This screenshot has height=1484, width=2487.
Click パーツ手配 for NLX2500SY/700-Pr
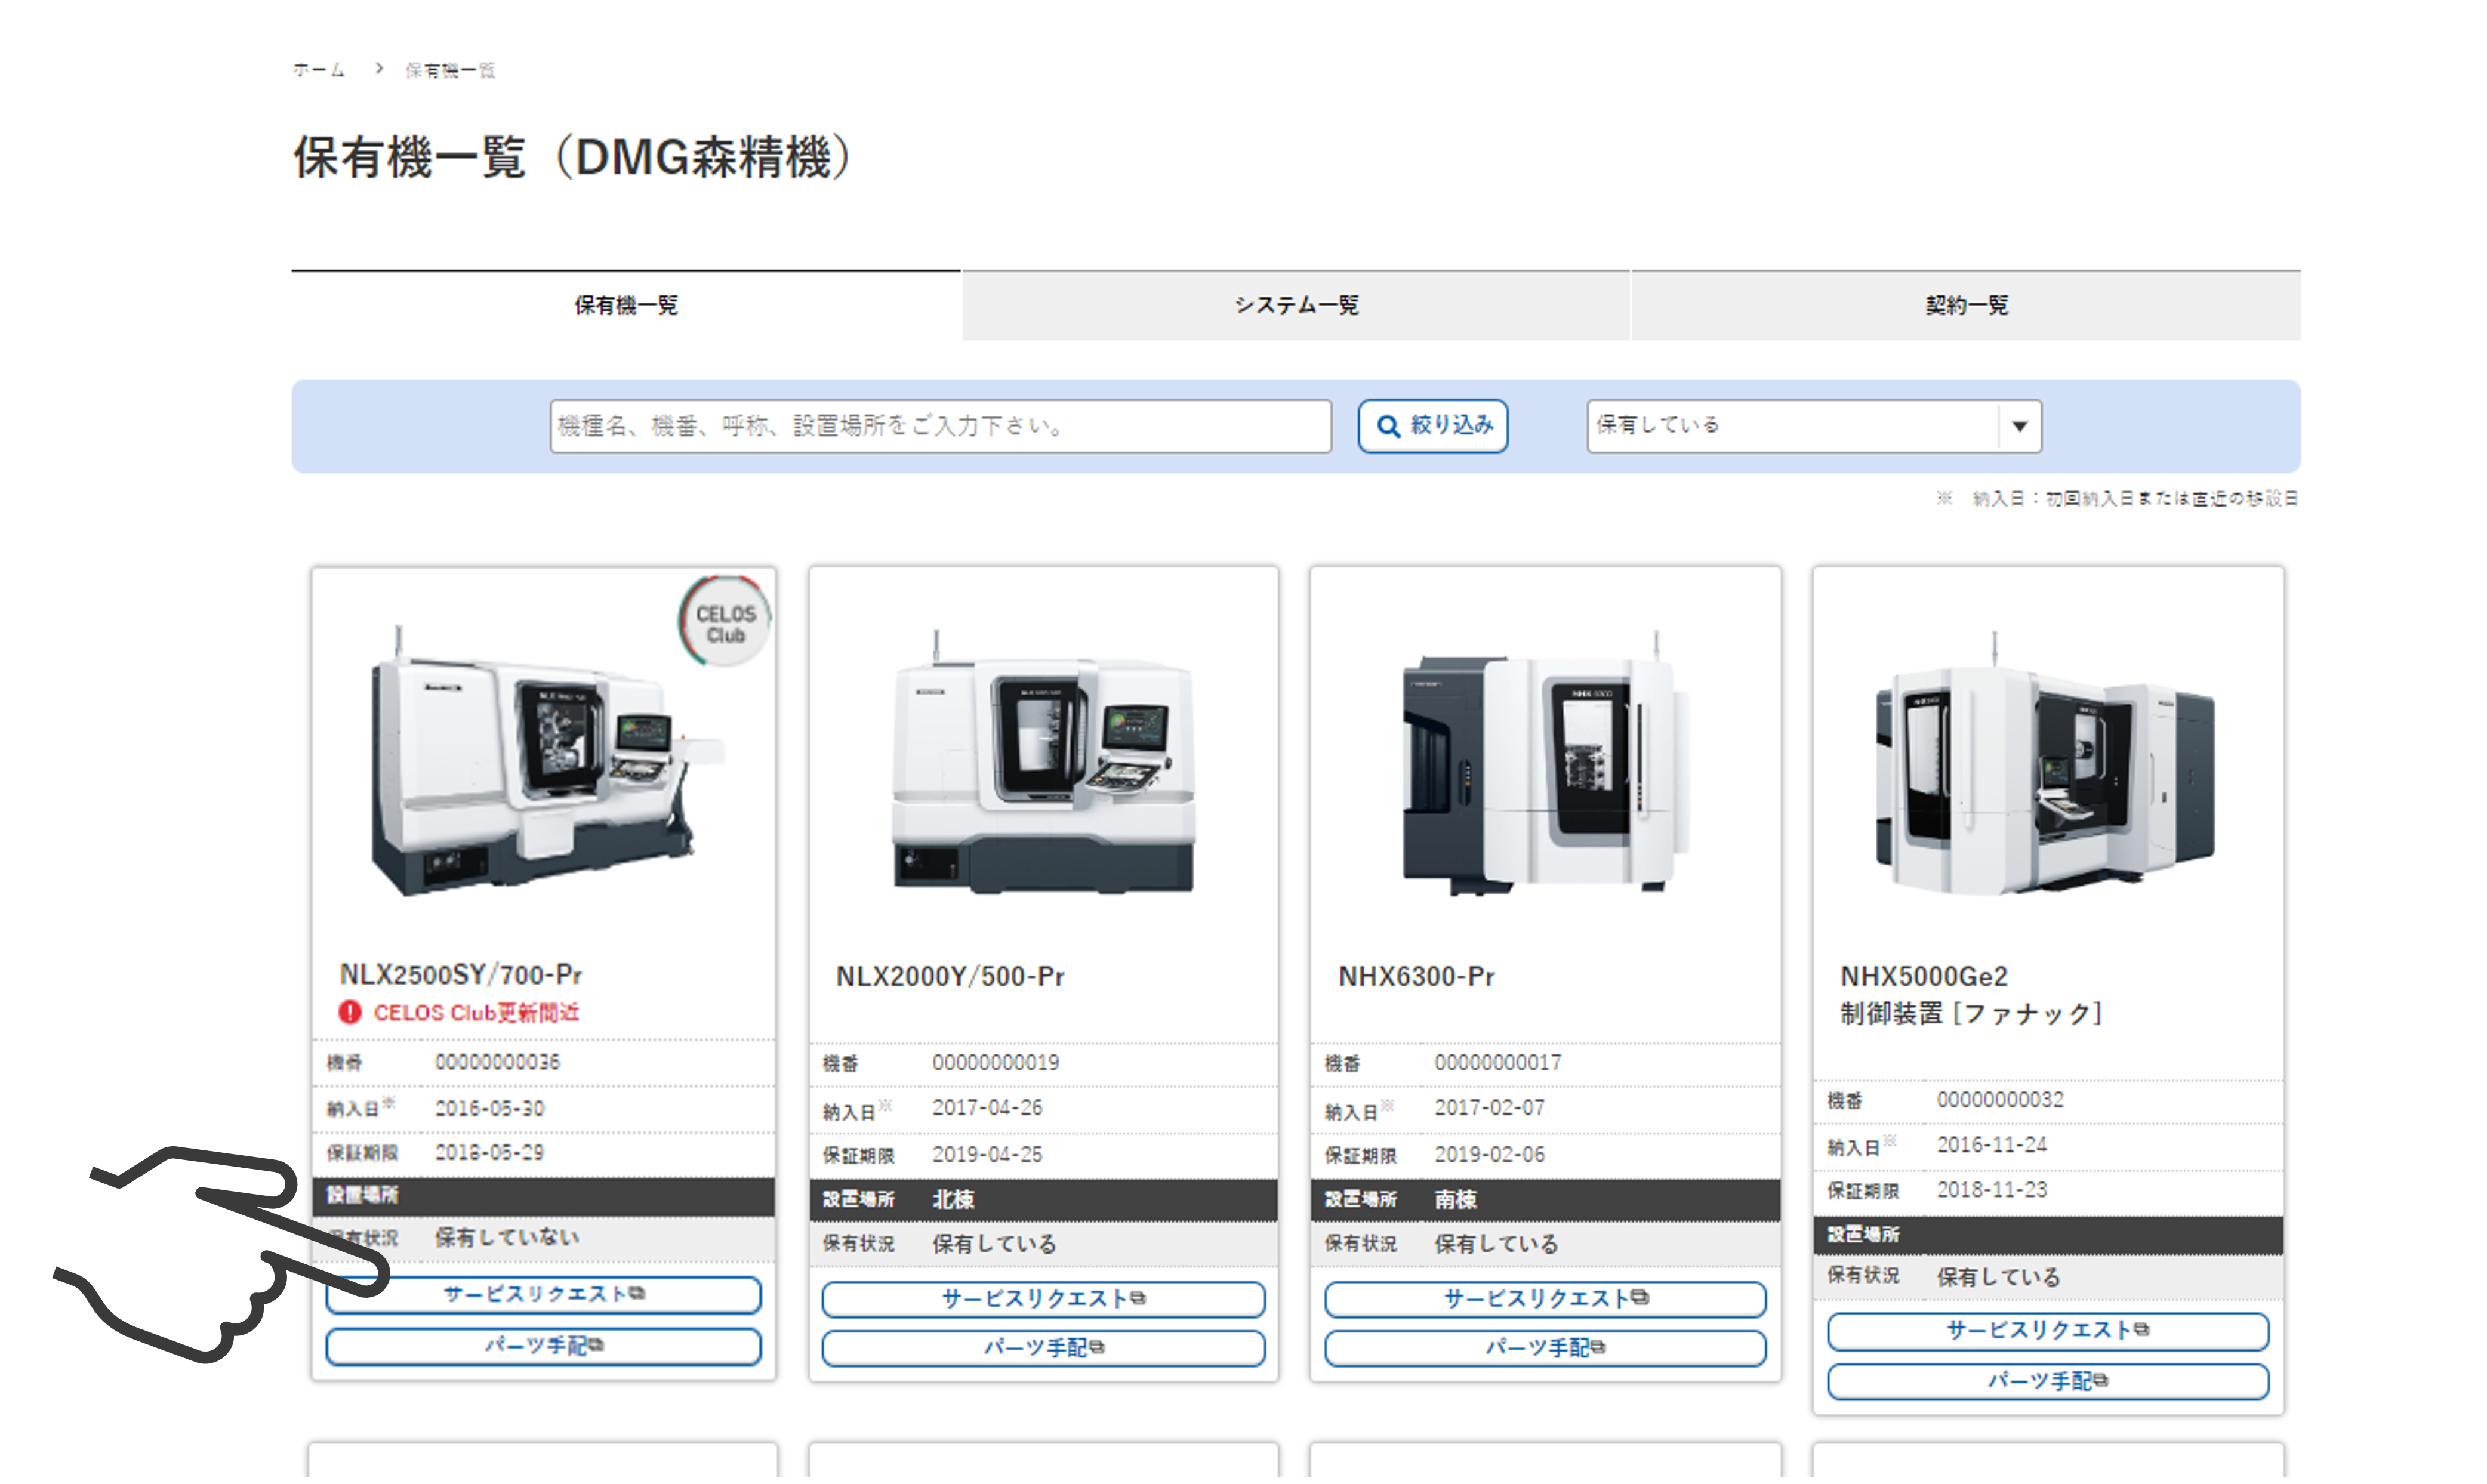543,1346
